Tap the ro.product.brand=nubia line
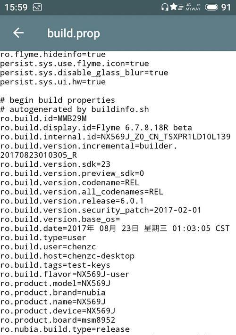The width and height of the screenshot is (236, 335). (x=53, y=293)
